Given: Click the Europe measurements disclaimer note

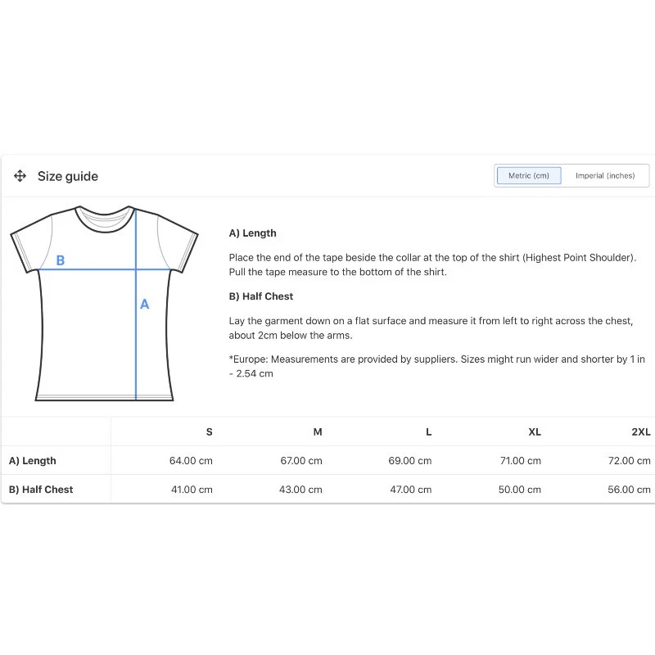Looking at the screenshot, I should [436, 366].
